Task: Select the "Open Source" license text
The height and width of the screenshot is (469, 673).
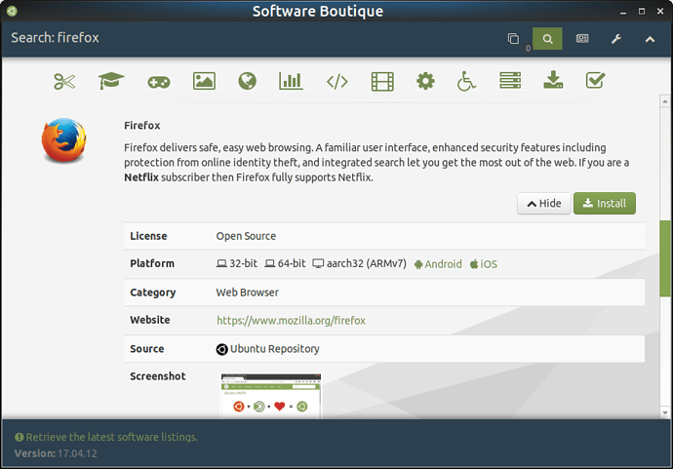Action: coord(246,236)
